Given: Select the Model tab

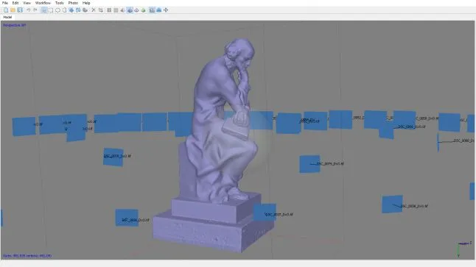Looking at the screenshot, I should (x=7, y=17).
